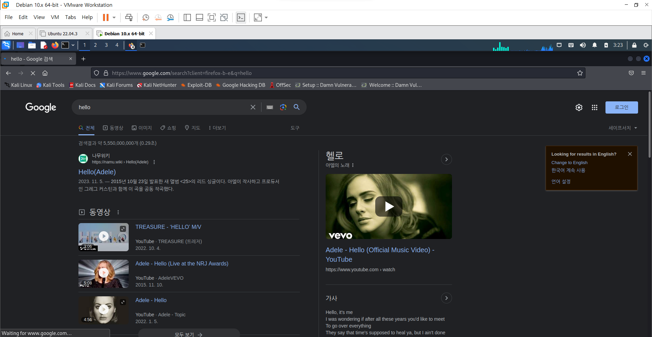The width and height of the screenshot is (652, 337).
Task: Search by image with Google Lens icon
Action: click(x=283, y=107)
